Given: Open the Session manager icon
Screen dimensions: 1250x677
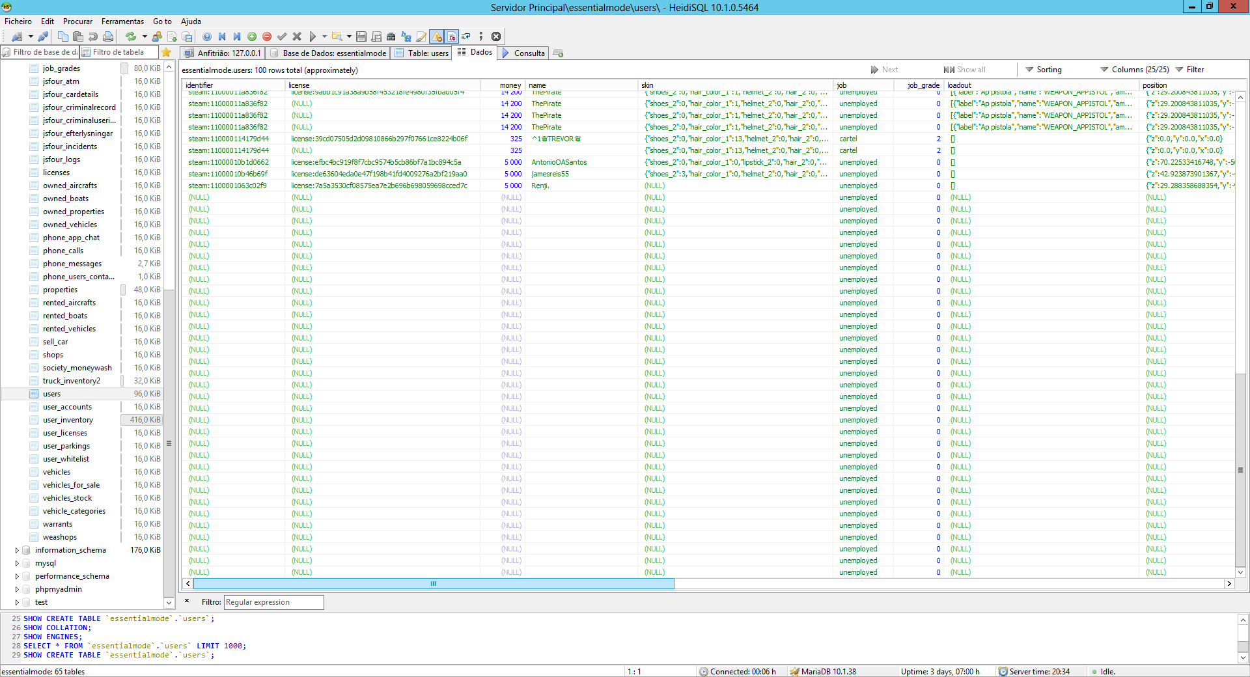Looking at the screenshot, I should pos(17,36).
